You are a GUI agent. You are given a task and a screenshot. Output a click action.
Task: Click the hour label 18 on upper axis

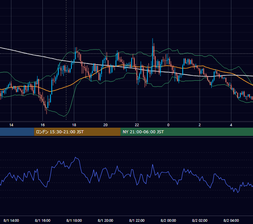click(74, 125)
